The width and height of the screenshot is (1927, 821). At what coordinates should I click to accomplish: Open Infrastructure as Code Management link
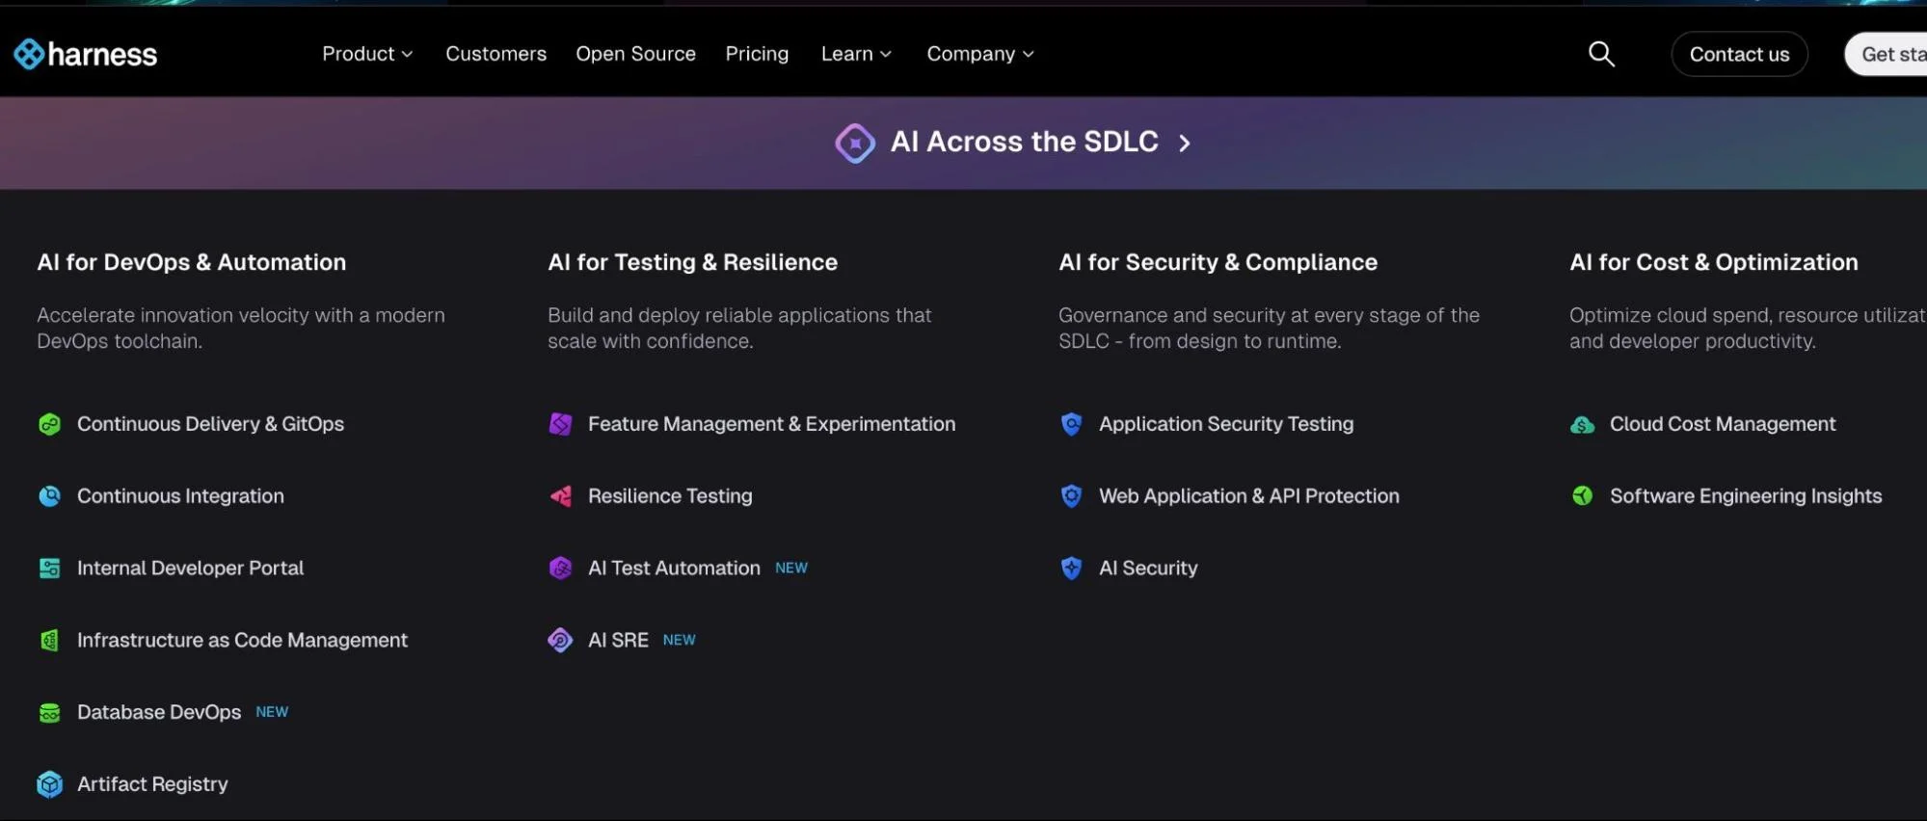[x=242, y=640]
